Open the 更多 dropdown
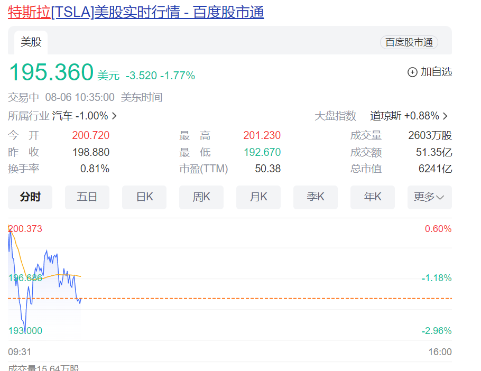 (429, 197)
